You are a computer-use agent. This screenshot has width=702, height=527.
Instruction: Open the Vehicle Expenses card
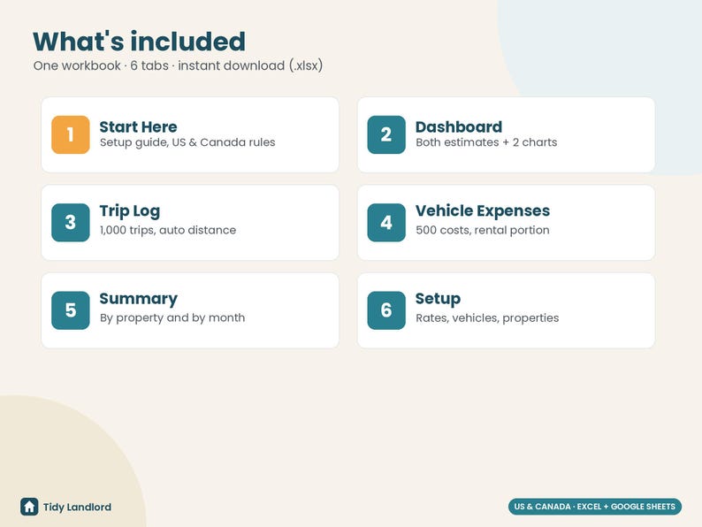(506, 223)
